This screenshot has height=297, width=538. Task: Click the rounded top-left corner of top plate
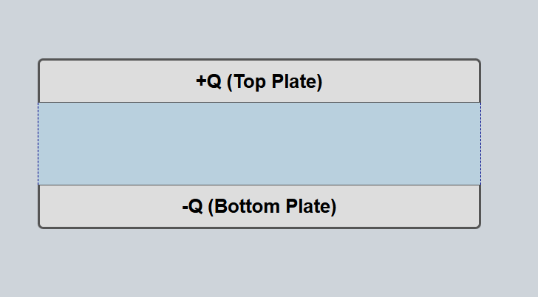[41, 61]
